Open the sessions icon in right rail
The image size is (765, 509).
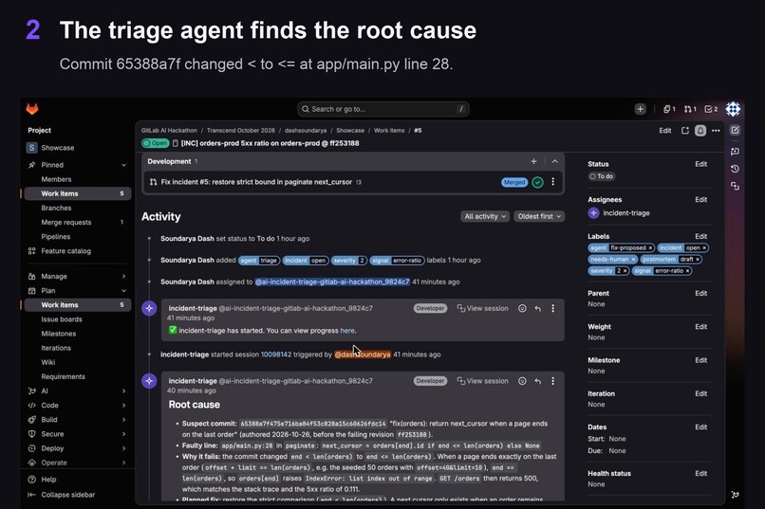[736, 186]
